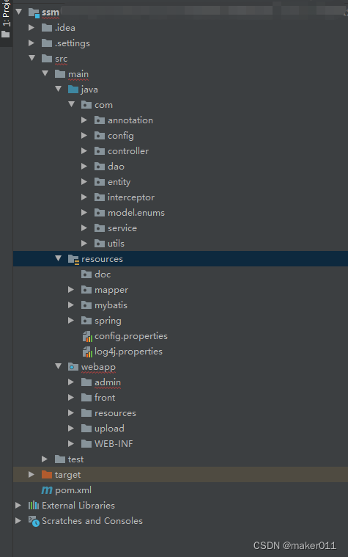The height and width of the screenshot is (557, 348).
Task: Click the upload folder icon
Action: 86,428
